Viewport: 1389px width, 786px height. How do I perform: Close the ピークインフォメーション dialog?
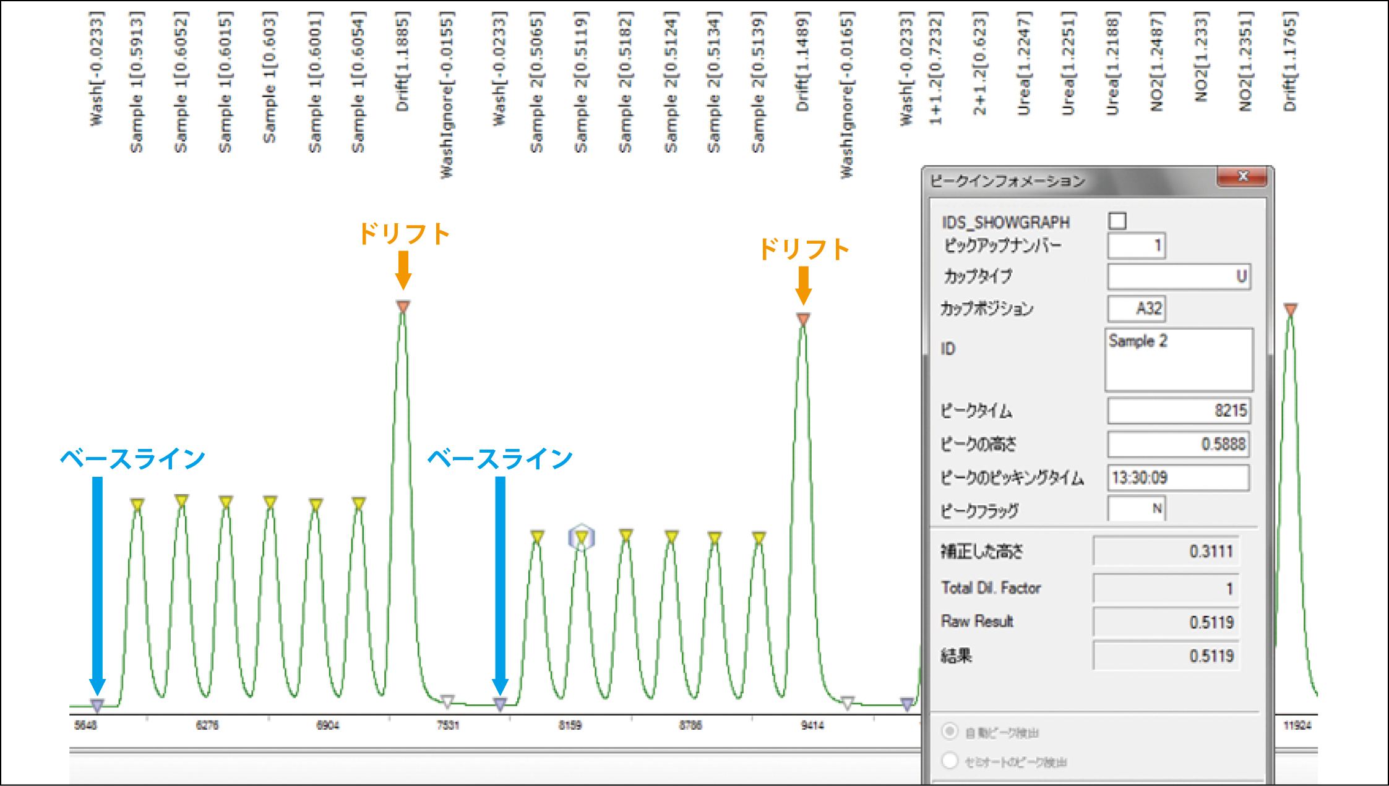1242,177
